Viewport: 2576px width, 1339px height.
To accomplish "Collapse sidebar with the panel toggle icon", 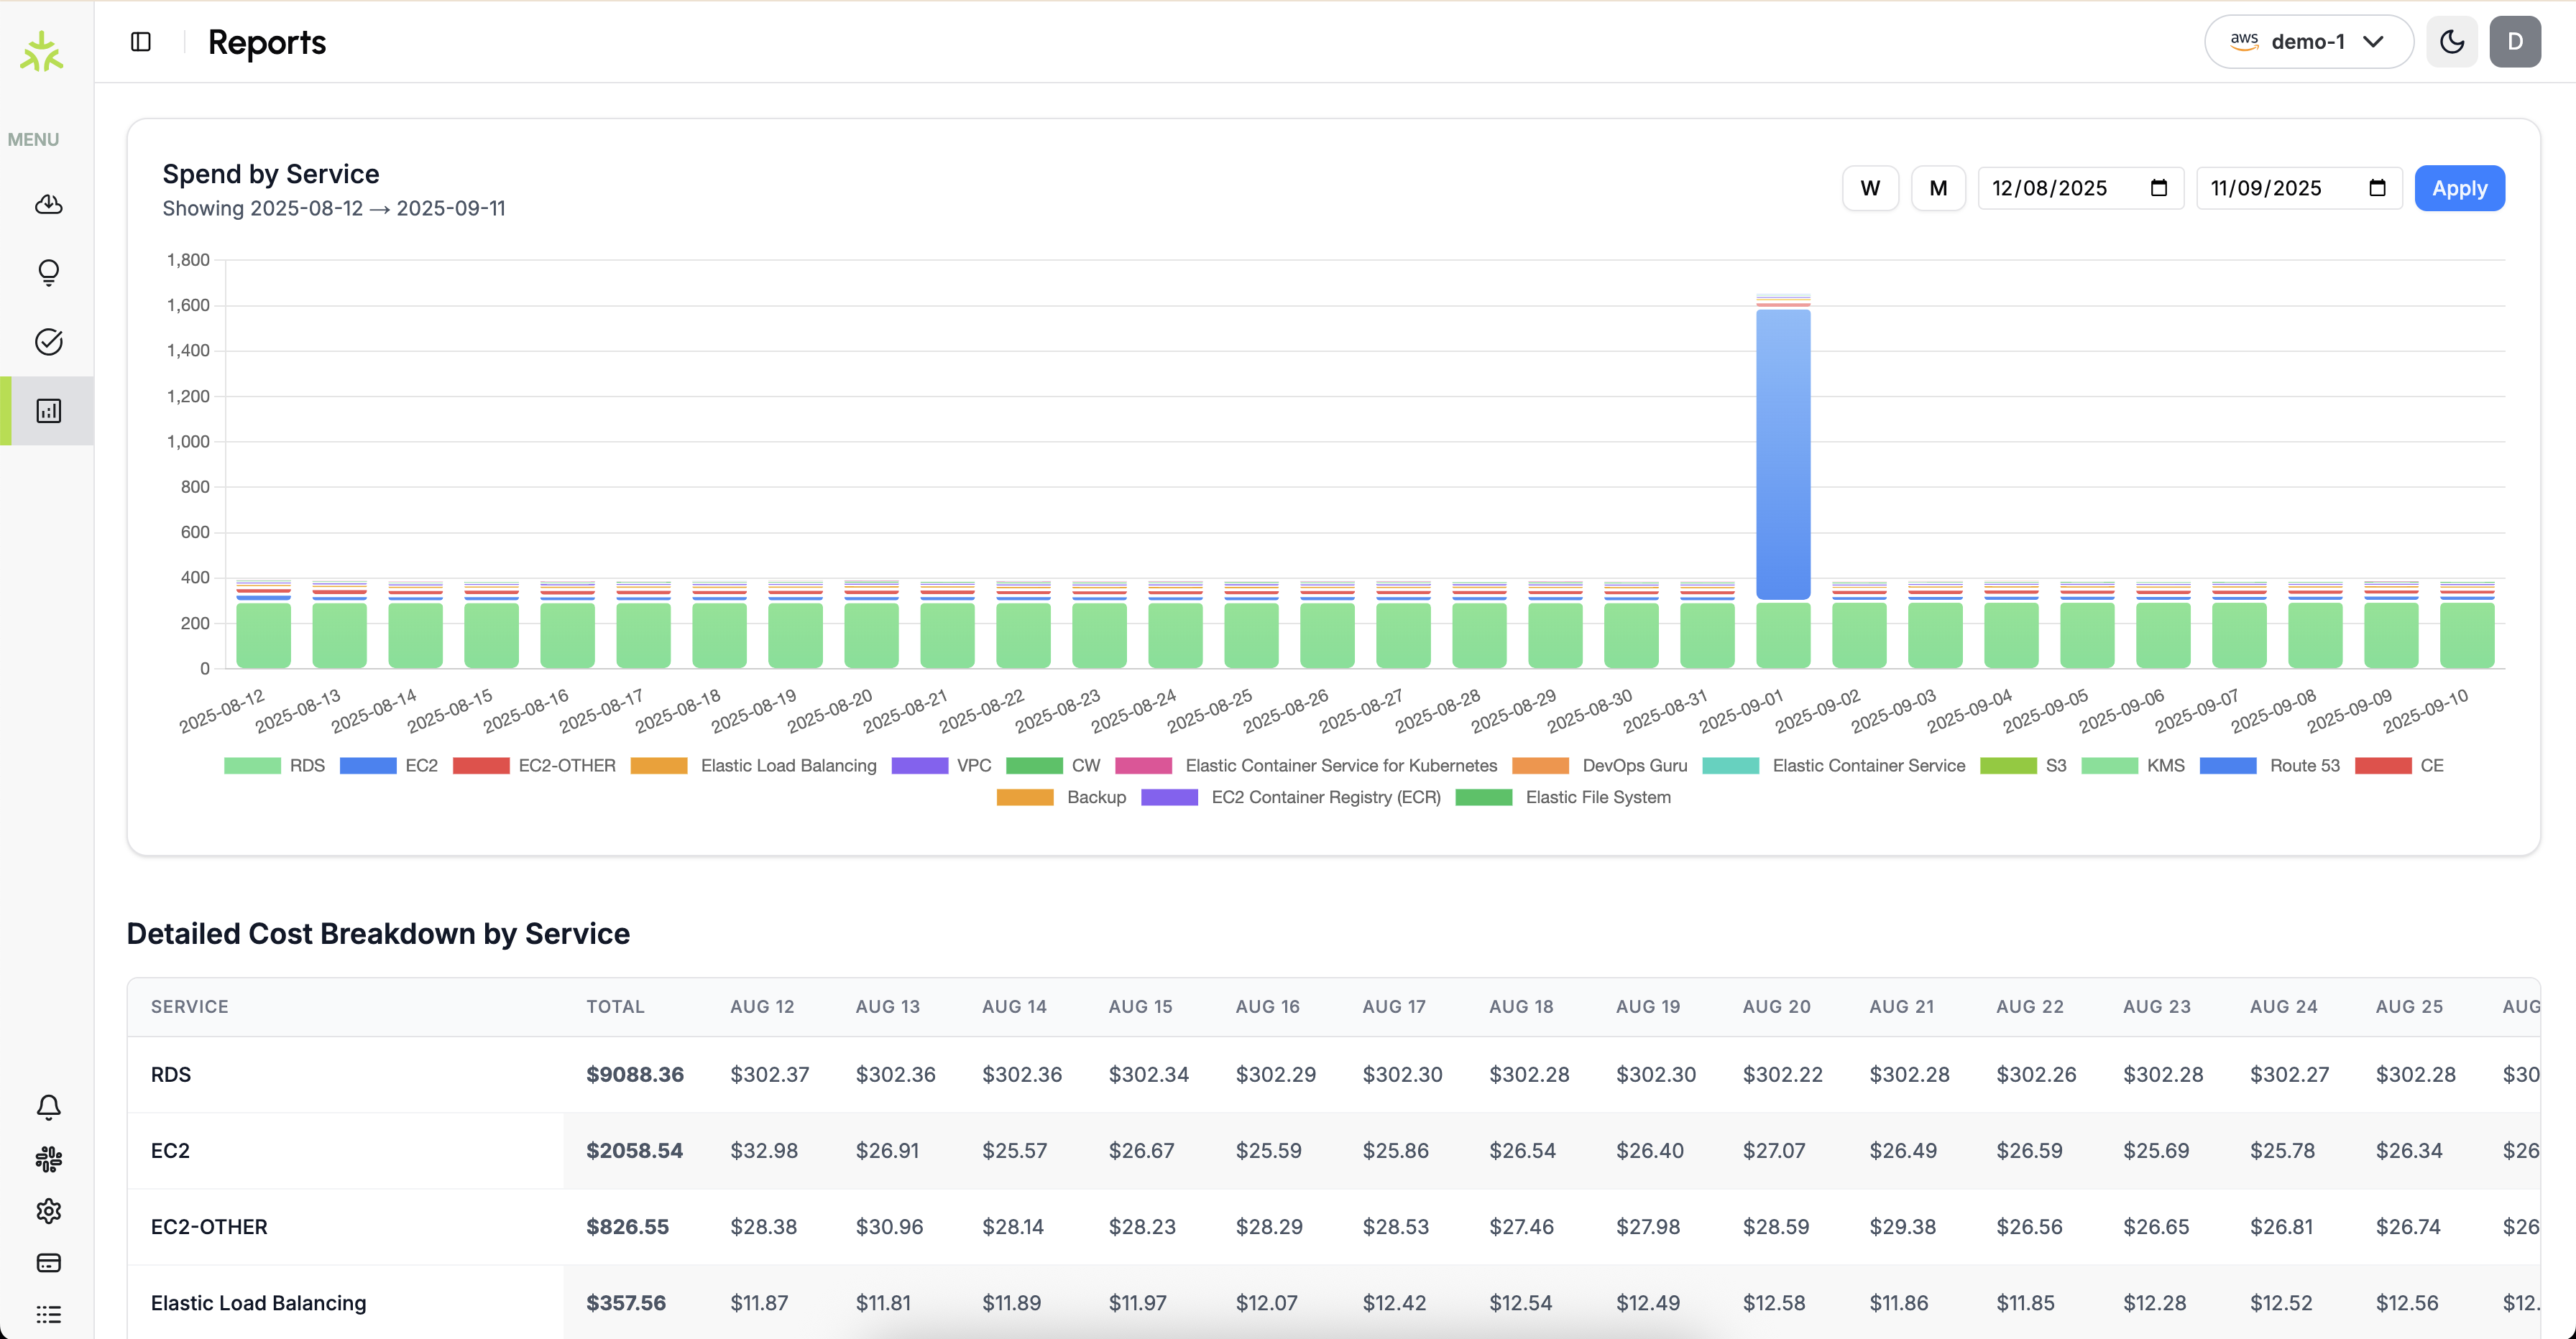I will coord(141,42).
